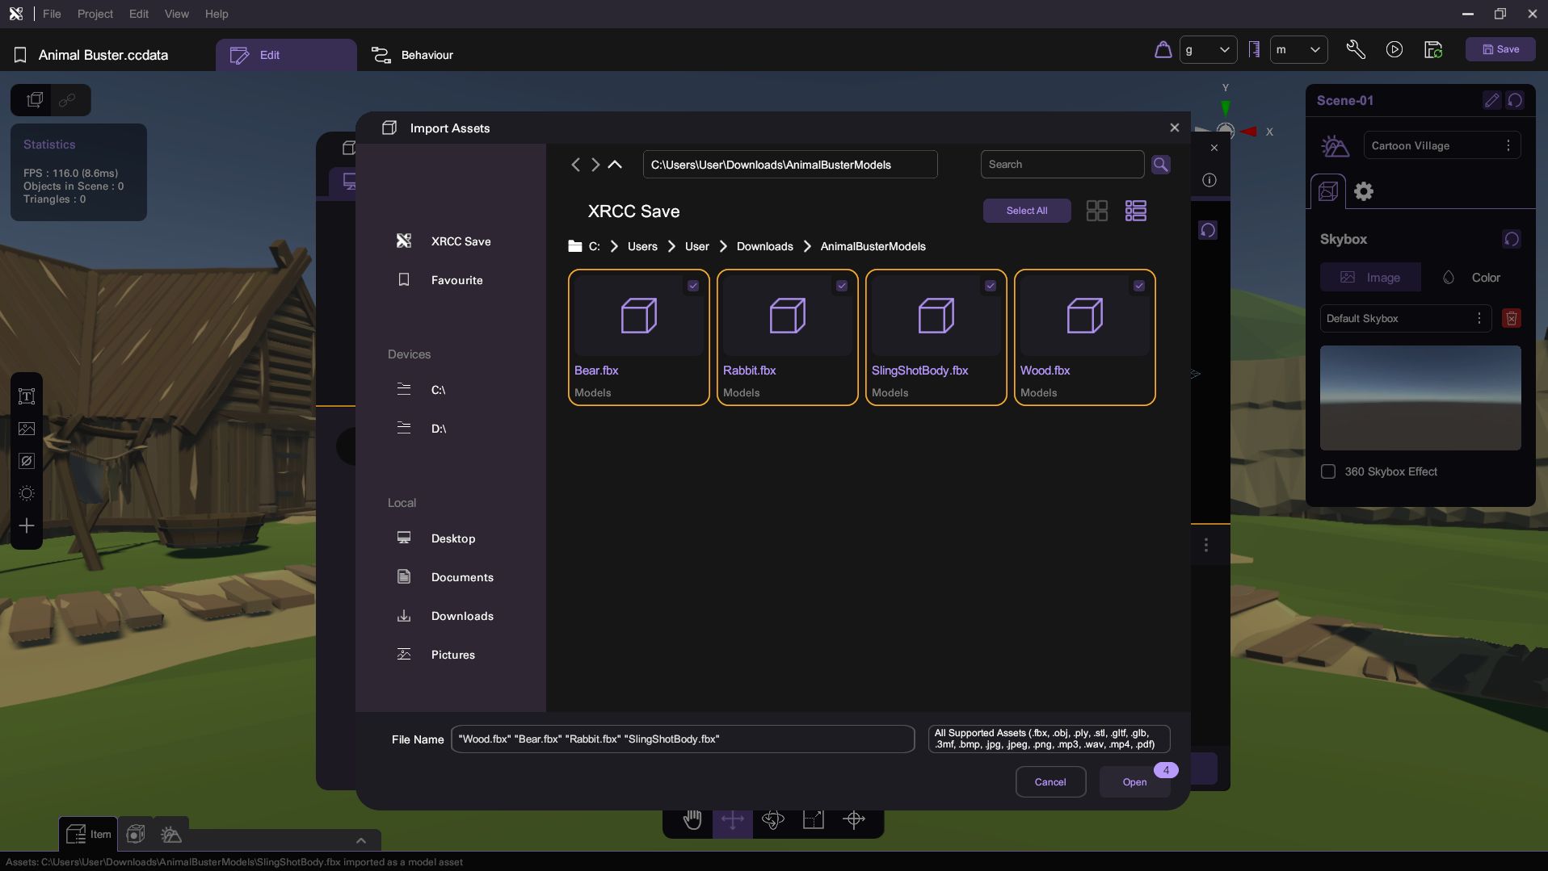Open the weight unit 'g' dropdown

click(1207, 50)
